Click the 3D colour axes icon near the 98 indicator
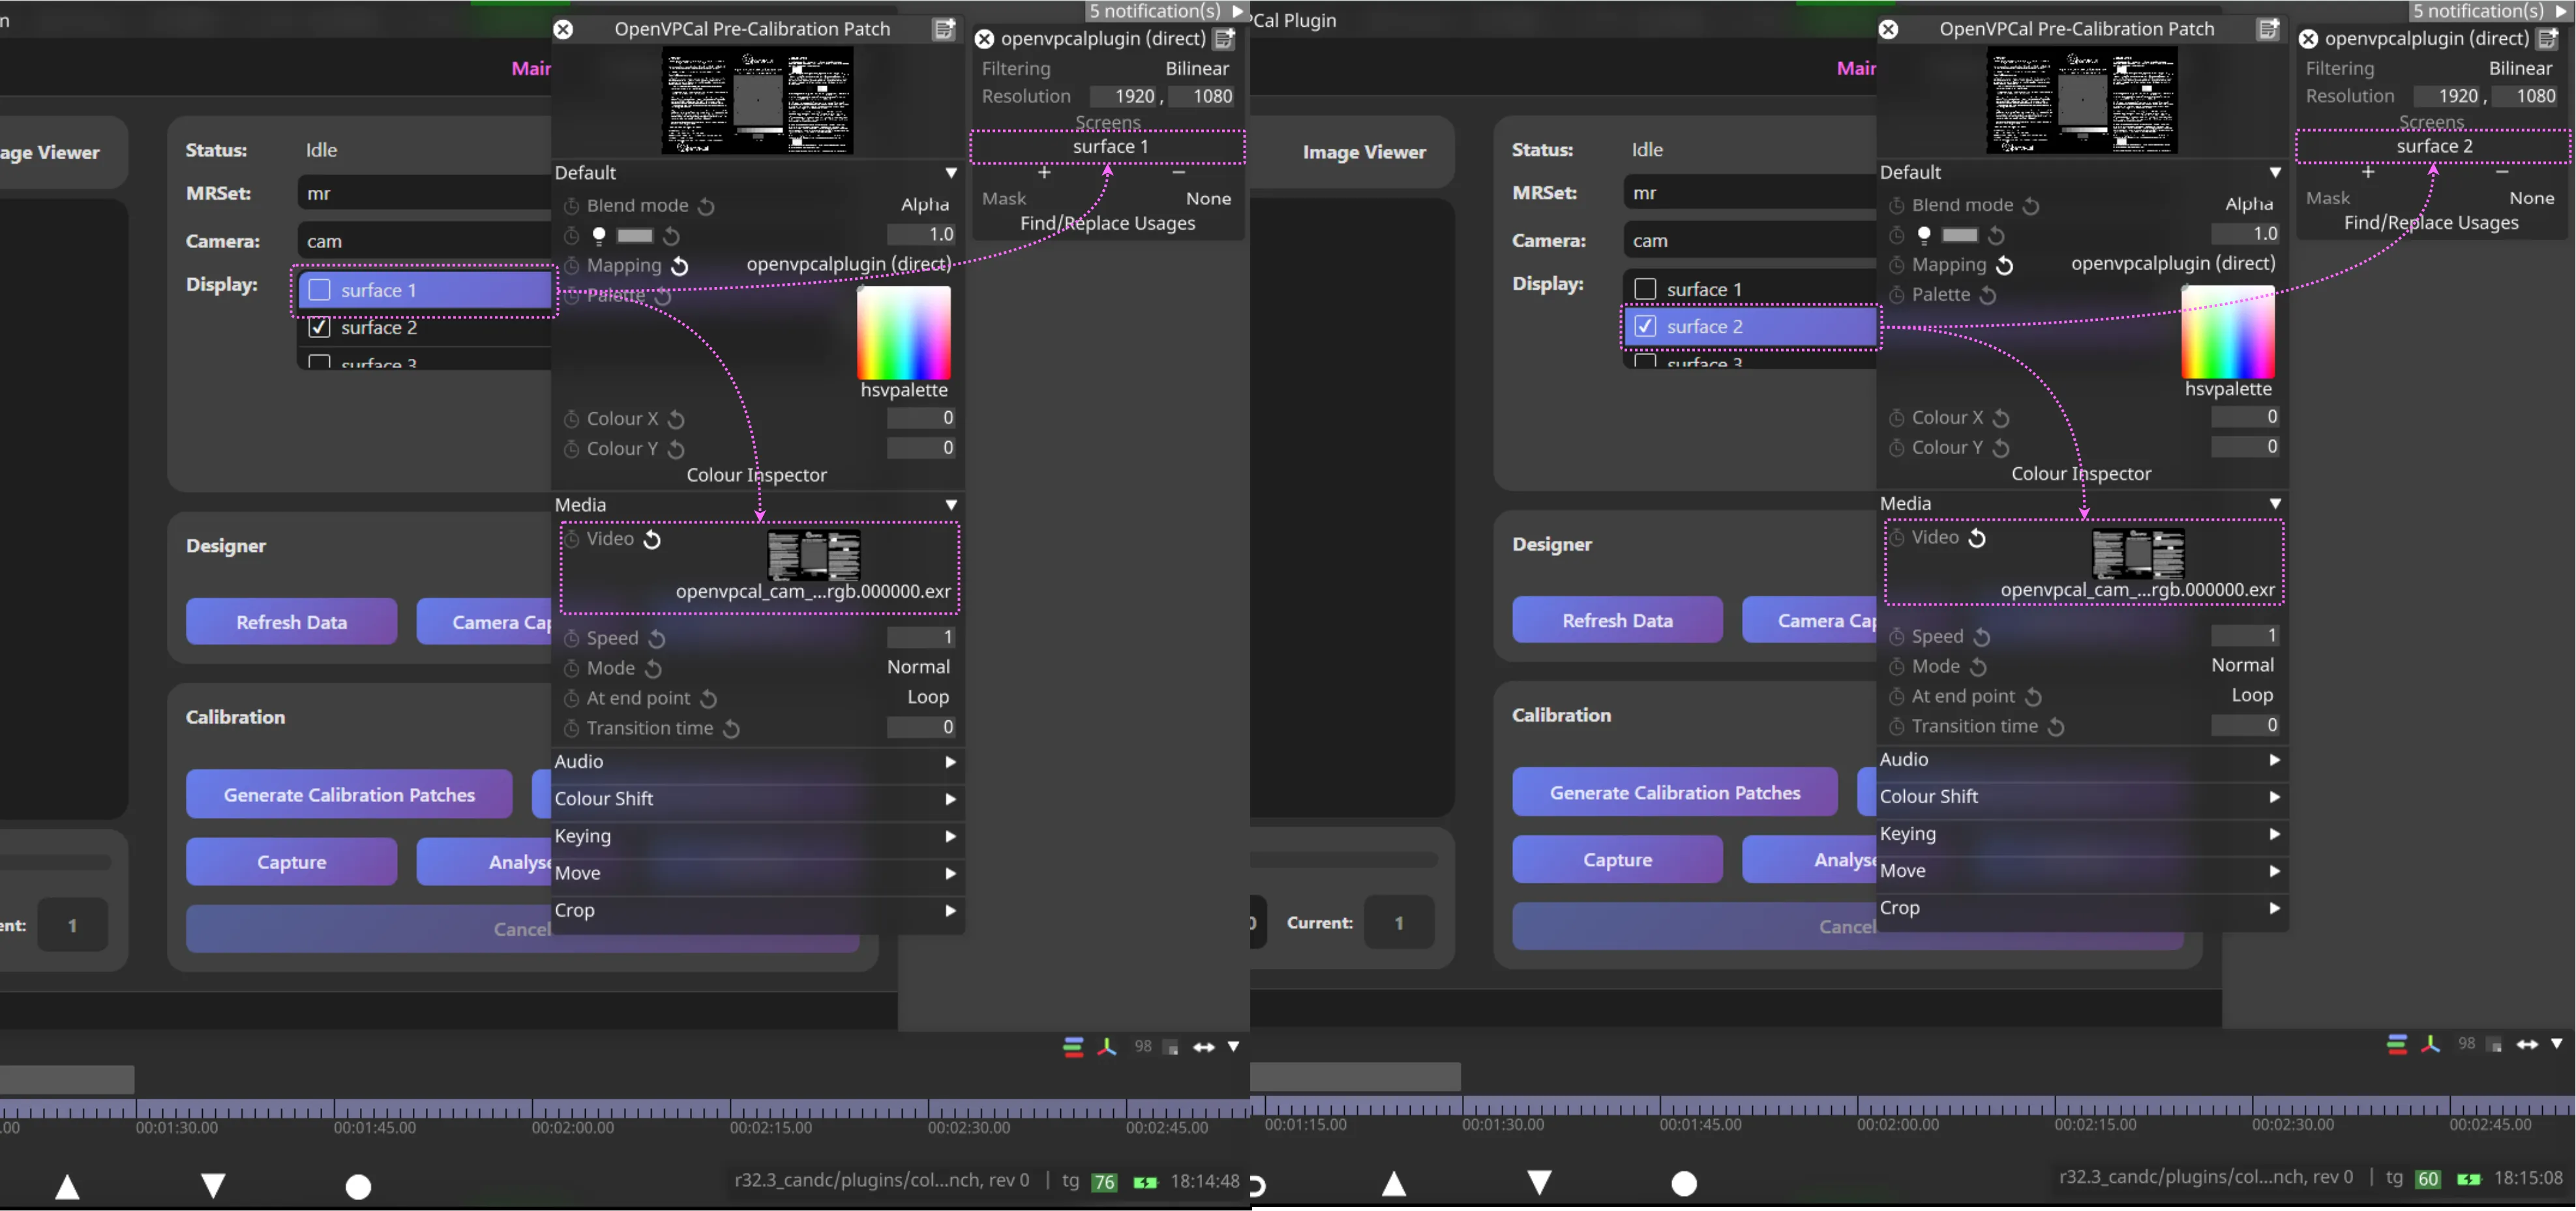 [1107, 1047]
